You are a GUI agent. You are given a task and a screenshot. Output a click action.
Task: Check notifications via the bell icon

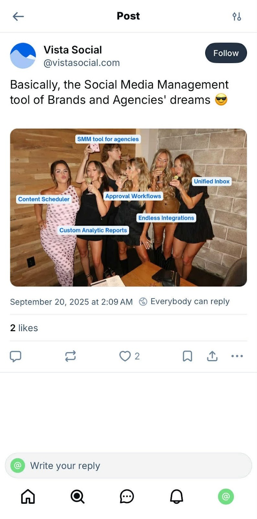click(x=176, y=496)
